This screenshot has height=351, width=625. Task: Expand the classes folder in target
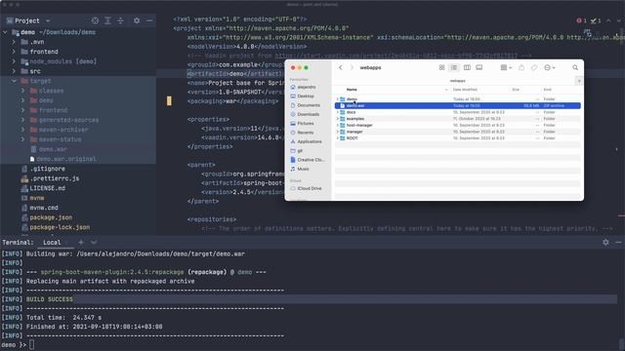(x=23, y=91)
